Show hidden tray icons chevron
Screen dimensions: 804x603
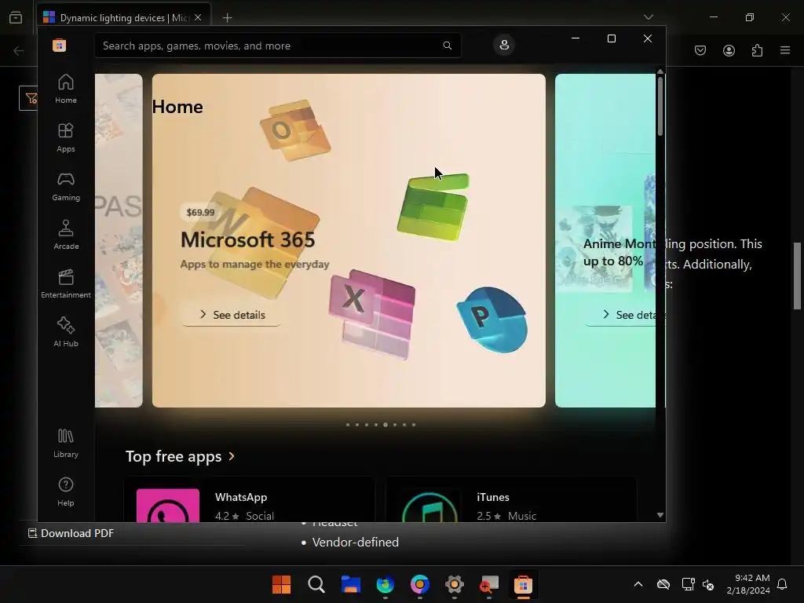click(638, 584)
